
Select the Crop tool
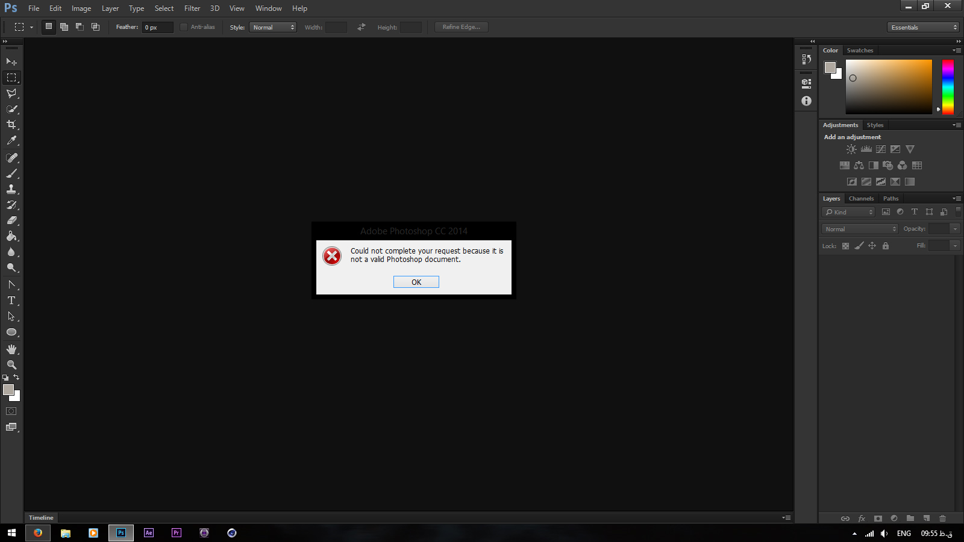[11, 125]
